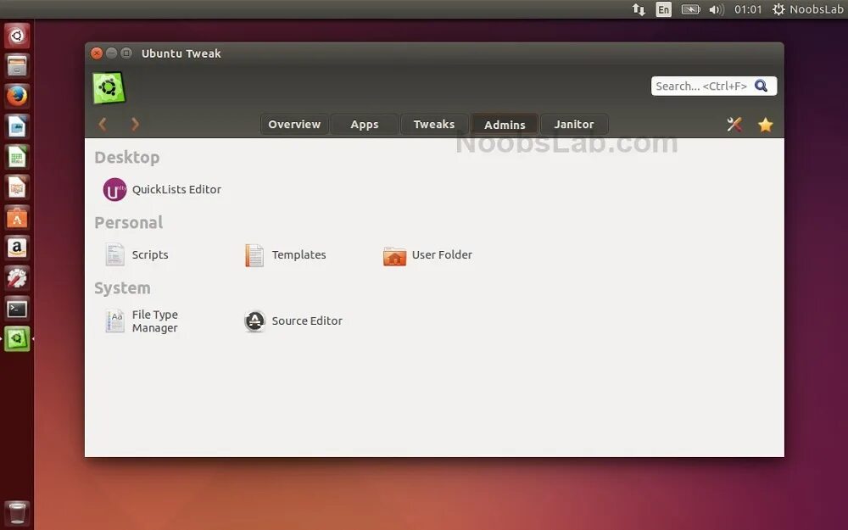Click the Scripts label

point(150,254)
